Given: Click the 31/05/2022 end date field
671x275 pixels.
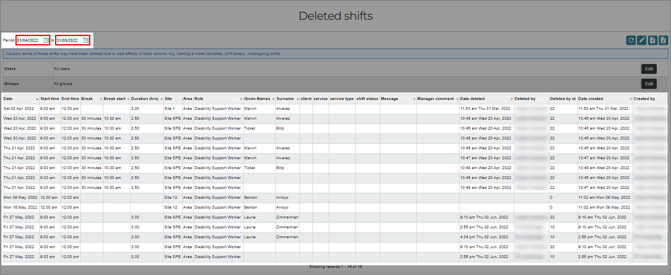Looking at the screenshot, I should (69, 40).
